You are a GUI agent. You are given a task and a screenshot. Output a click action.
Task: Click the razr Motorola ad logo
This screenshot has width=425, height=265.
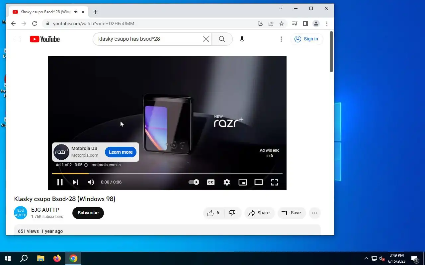coord(61,152)
